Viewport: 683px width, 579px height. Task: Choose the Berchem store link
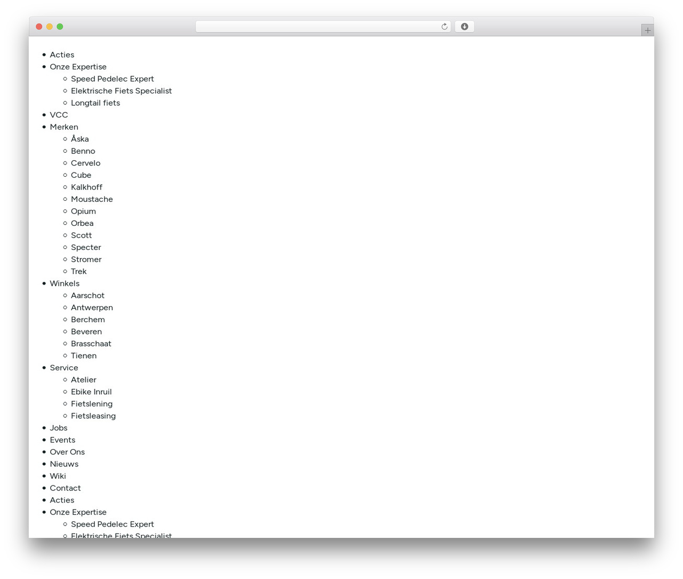click(88, 319)
